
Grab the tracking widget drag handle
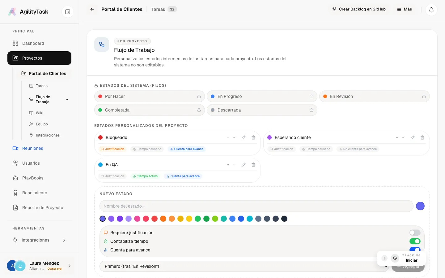point(384,258)
